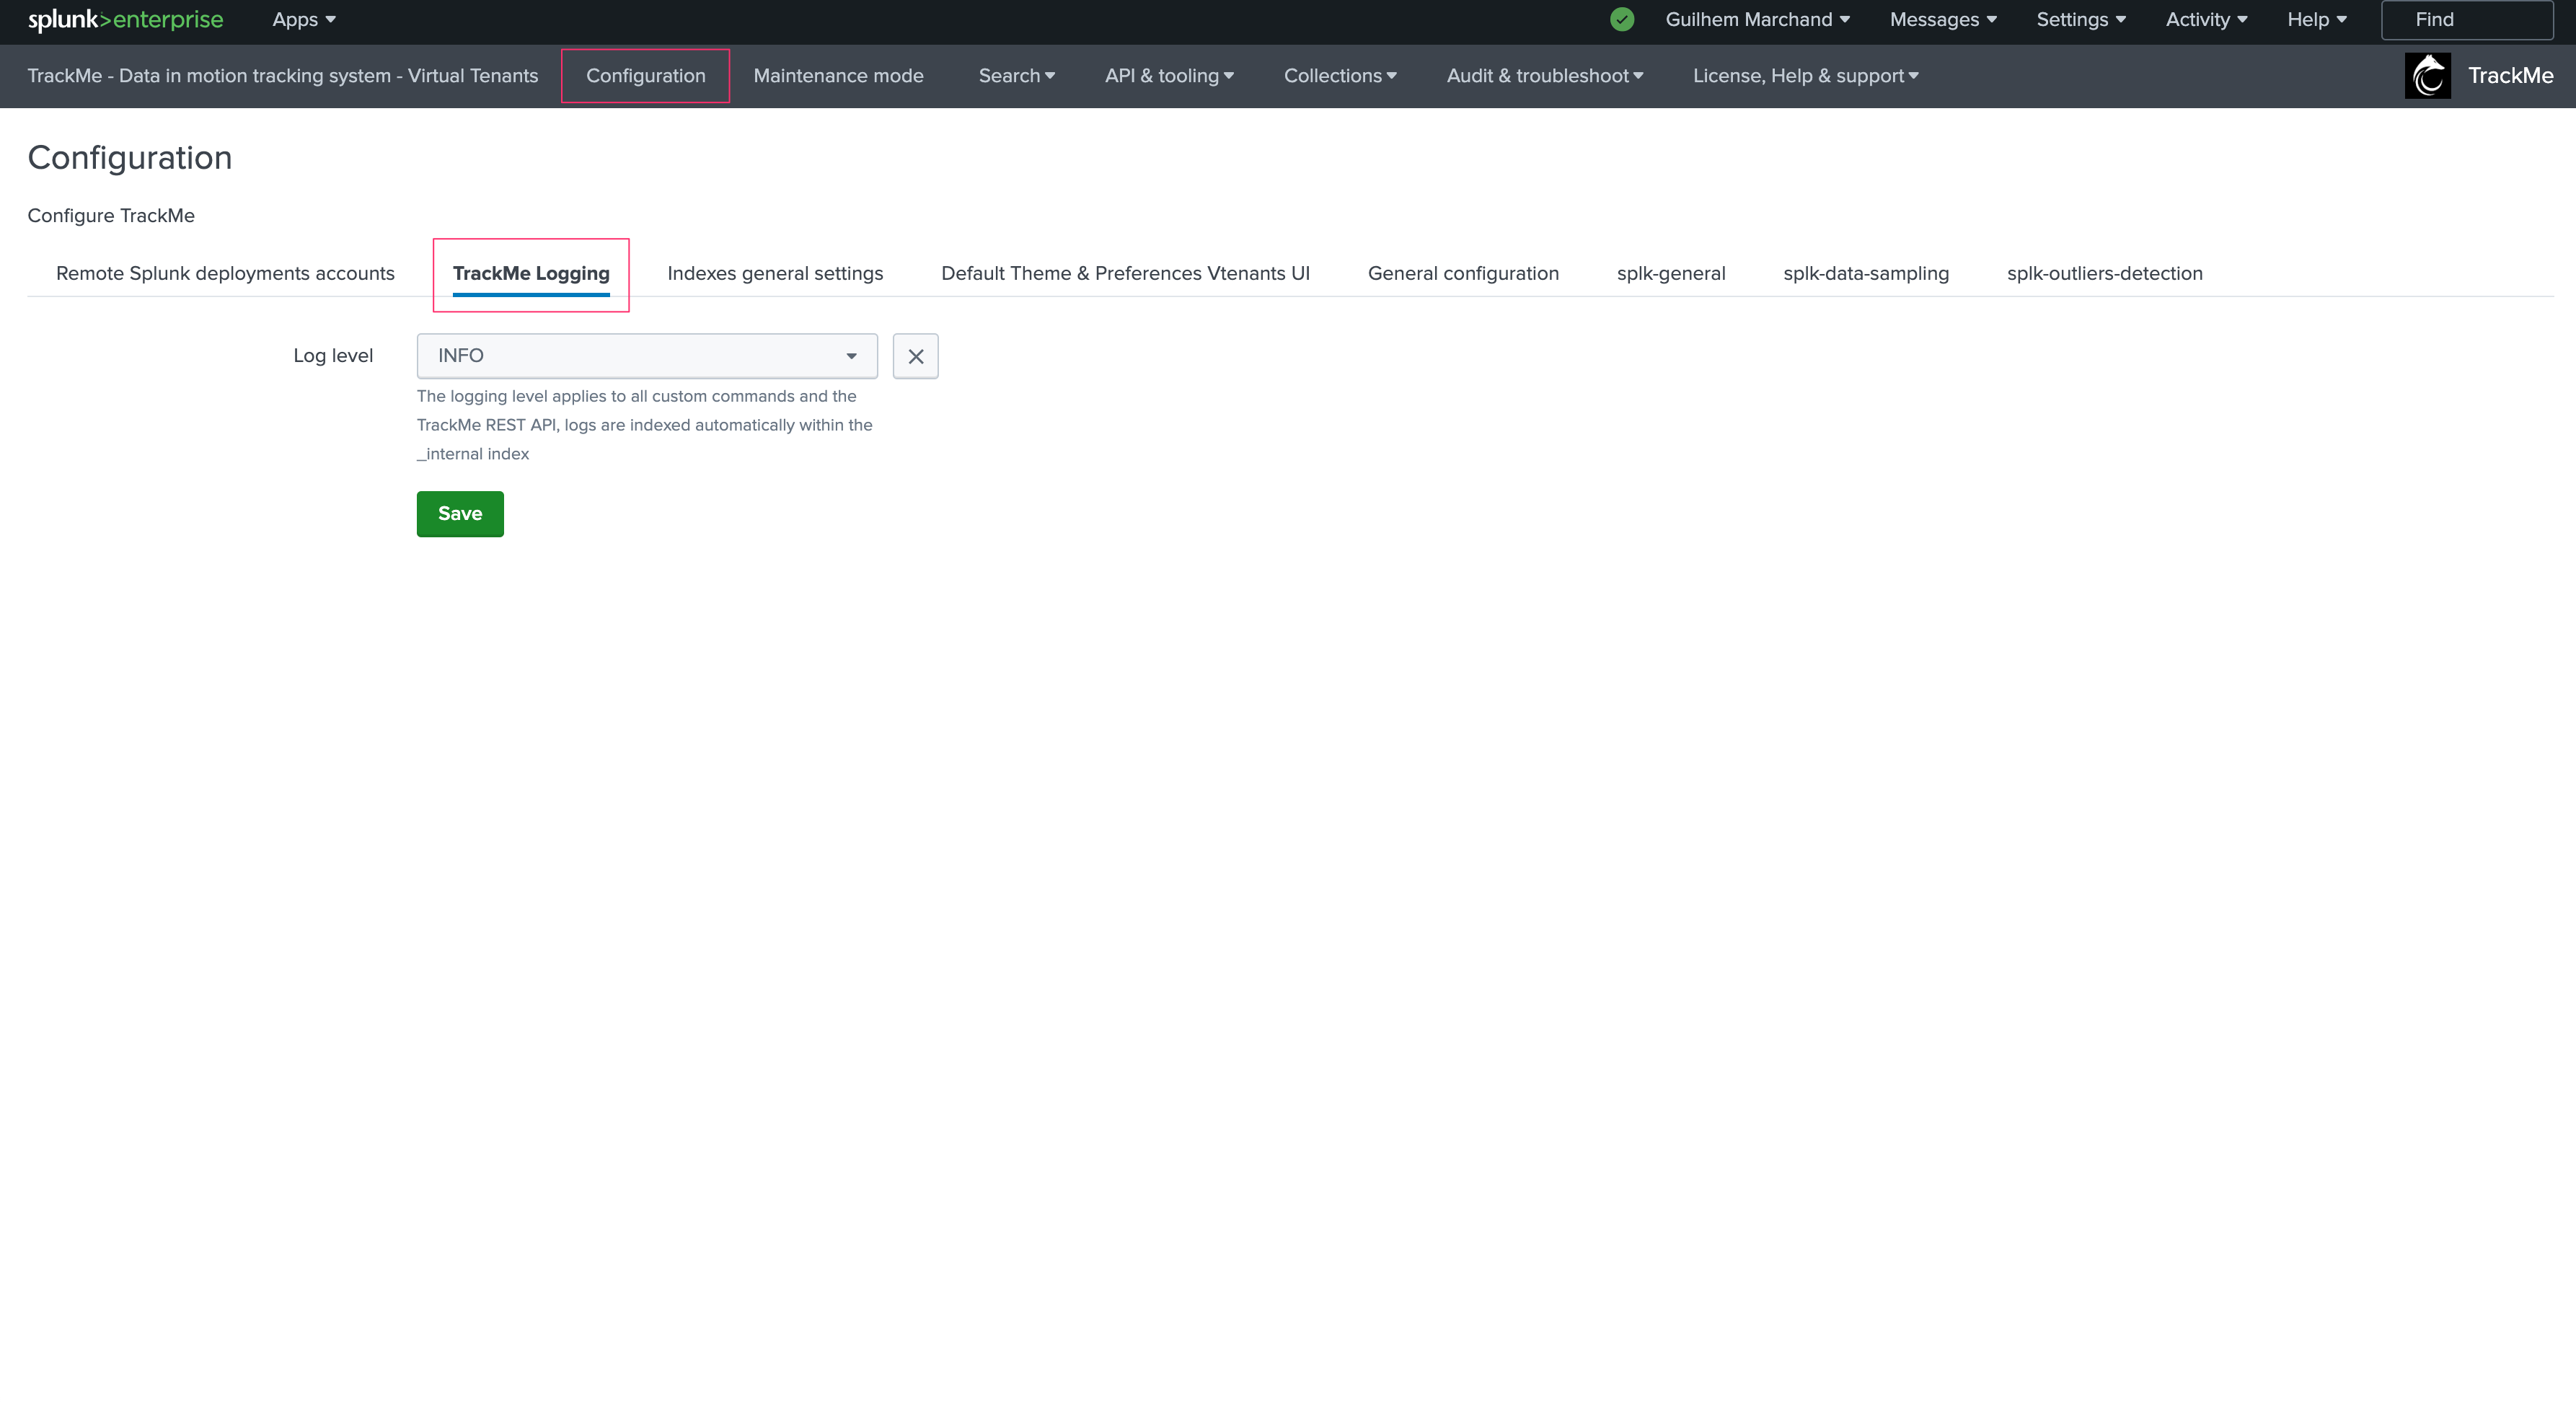Open License, Help & support menu

[x=1806, y=76]
